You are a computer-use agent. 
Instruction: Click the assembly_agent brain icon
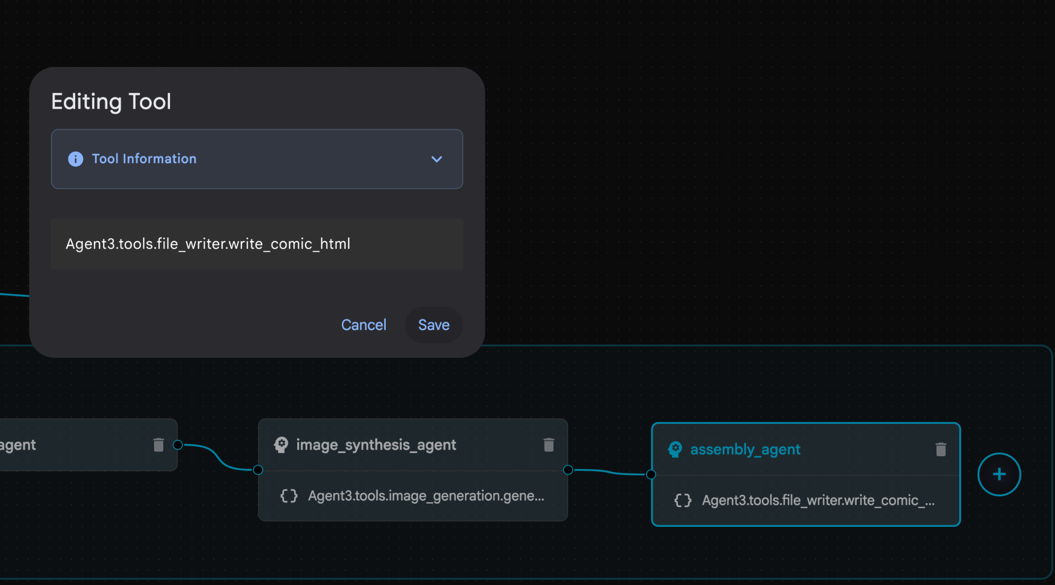(x=675, y=450)
